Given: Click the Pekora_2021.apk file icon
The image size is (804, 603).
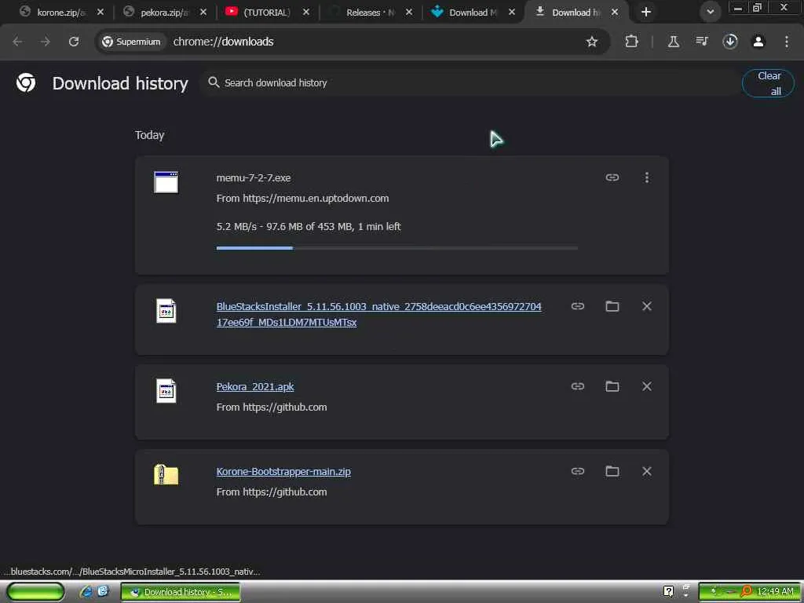Looking at the screenshot, I should click(x=166, y=391).
